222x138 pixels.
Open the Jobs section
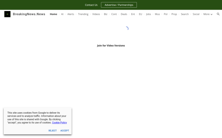point(148,14)
